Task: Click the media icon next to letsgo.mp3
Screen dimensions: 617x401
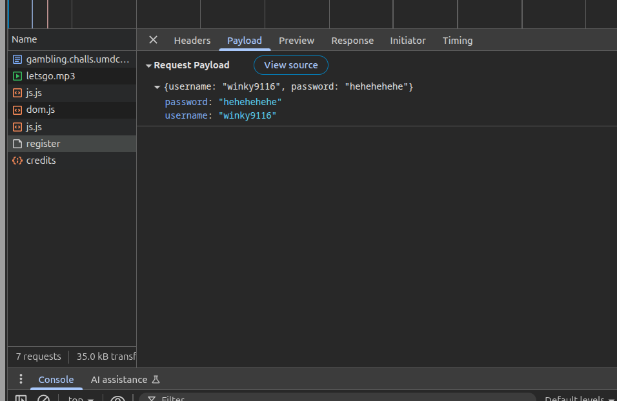Action: pos(17,76)
